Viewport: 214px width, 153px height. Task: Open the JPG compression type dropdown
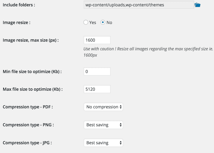click(x=103, y=143)
